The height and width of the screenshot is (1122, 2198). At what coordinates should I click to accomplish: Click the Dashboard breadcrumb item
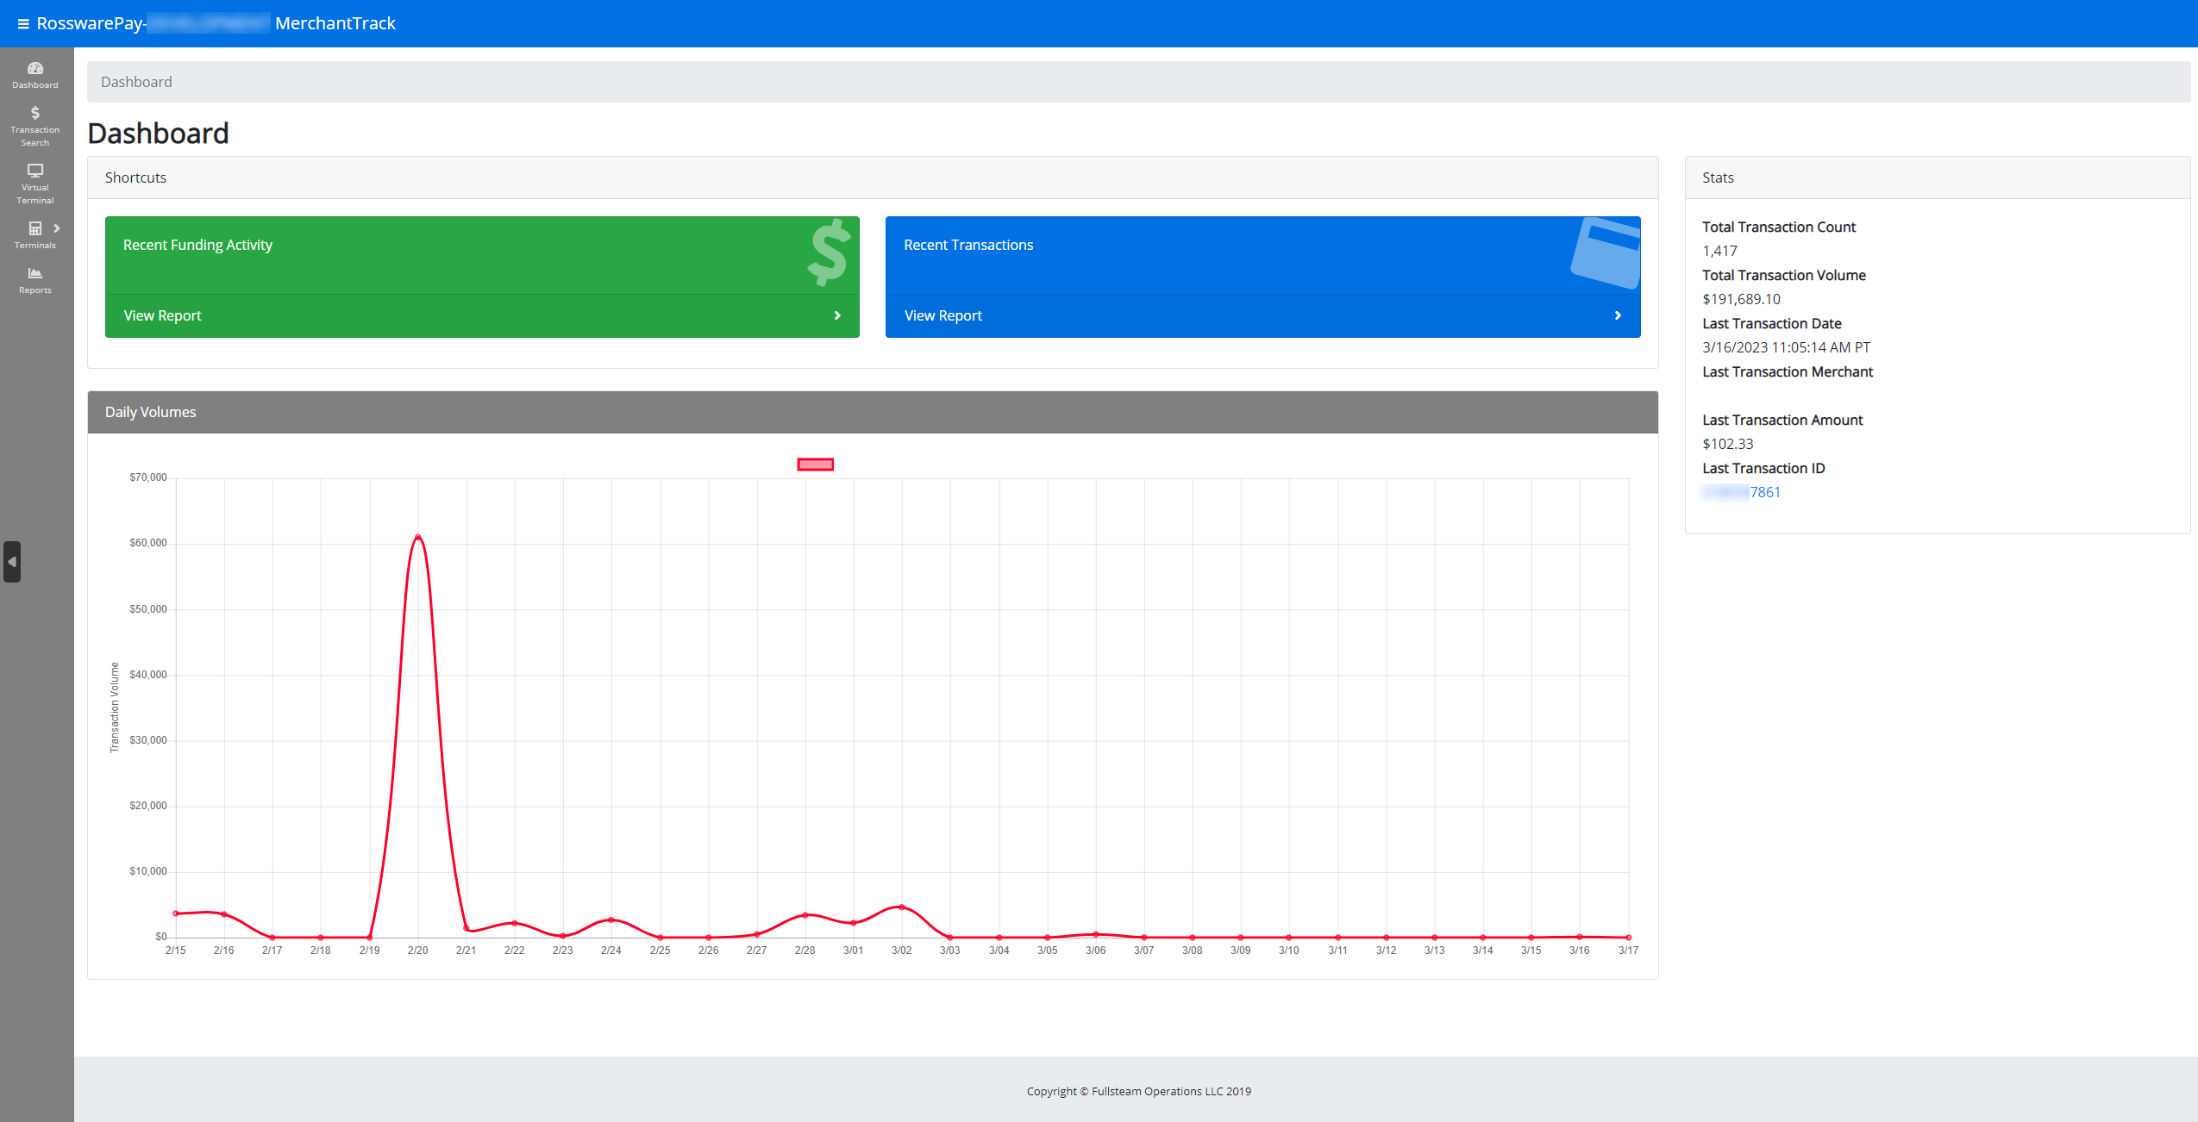136,82
